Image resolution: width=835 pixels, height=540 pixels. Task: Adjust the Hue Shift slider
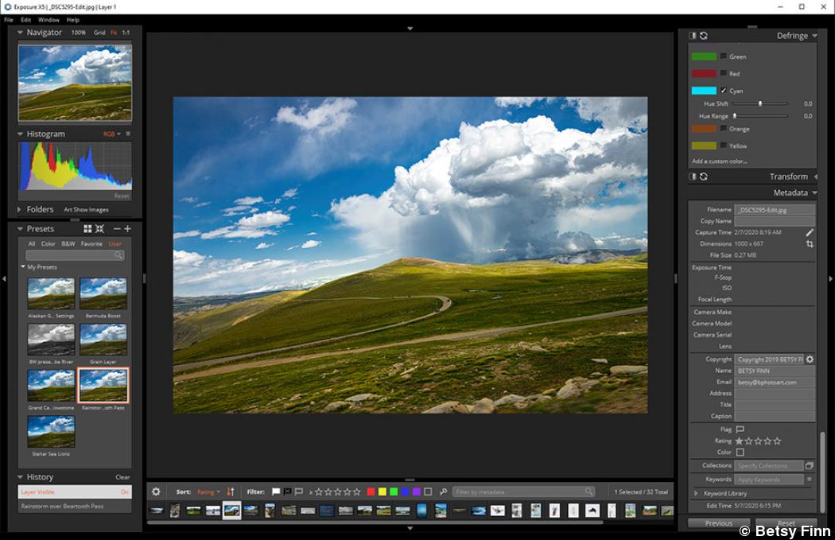(760, 103)
